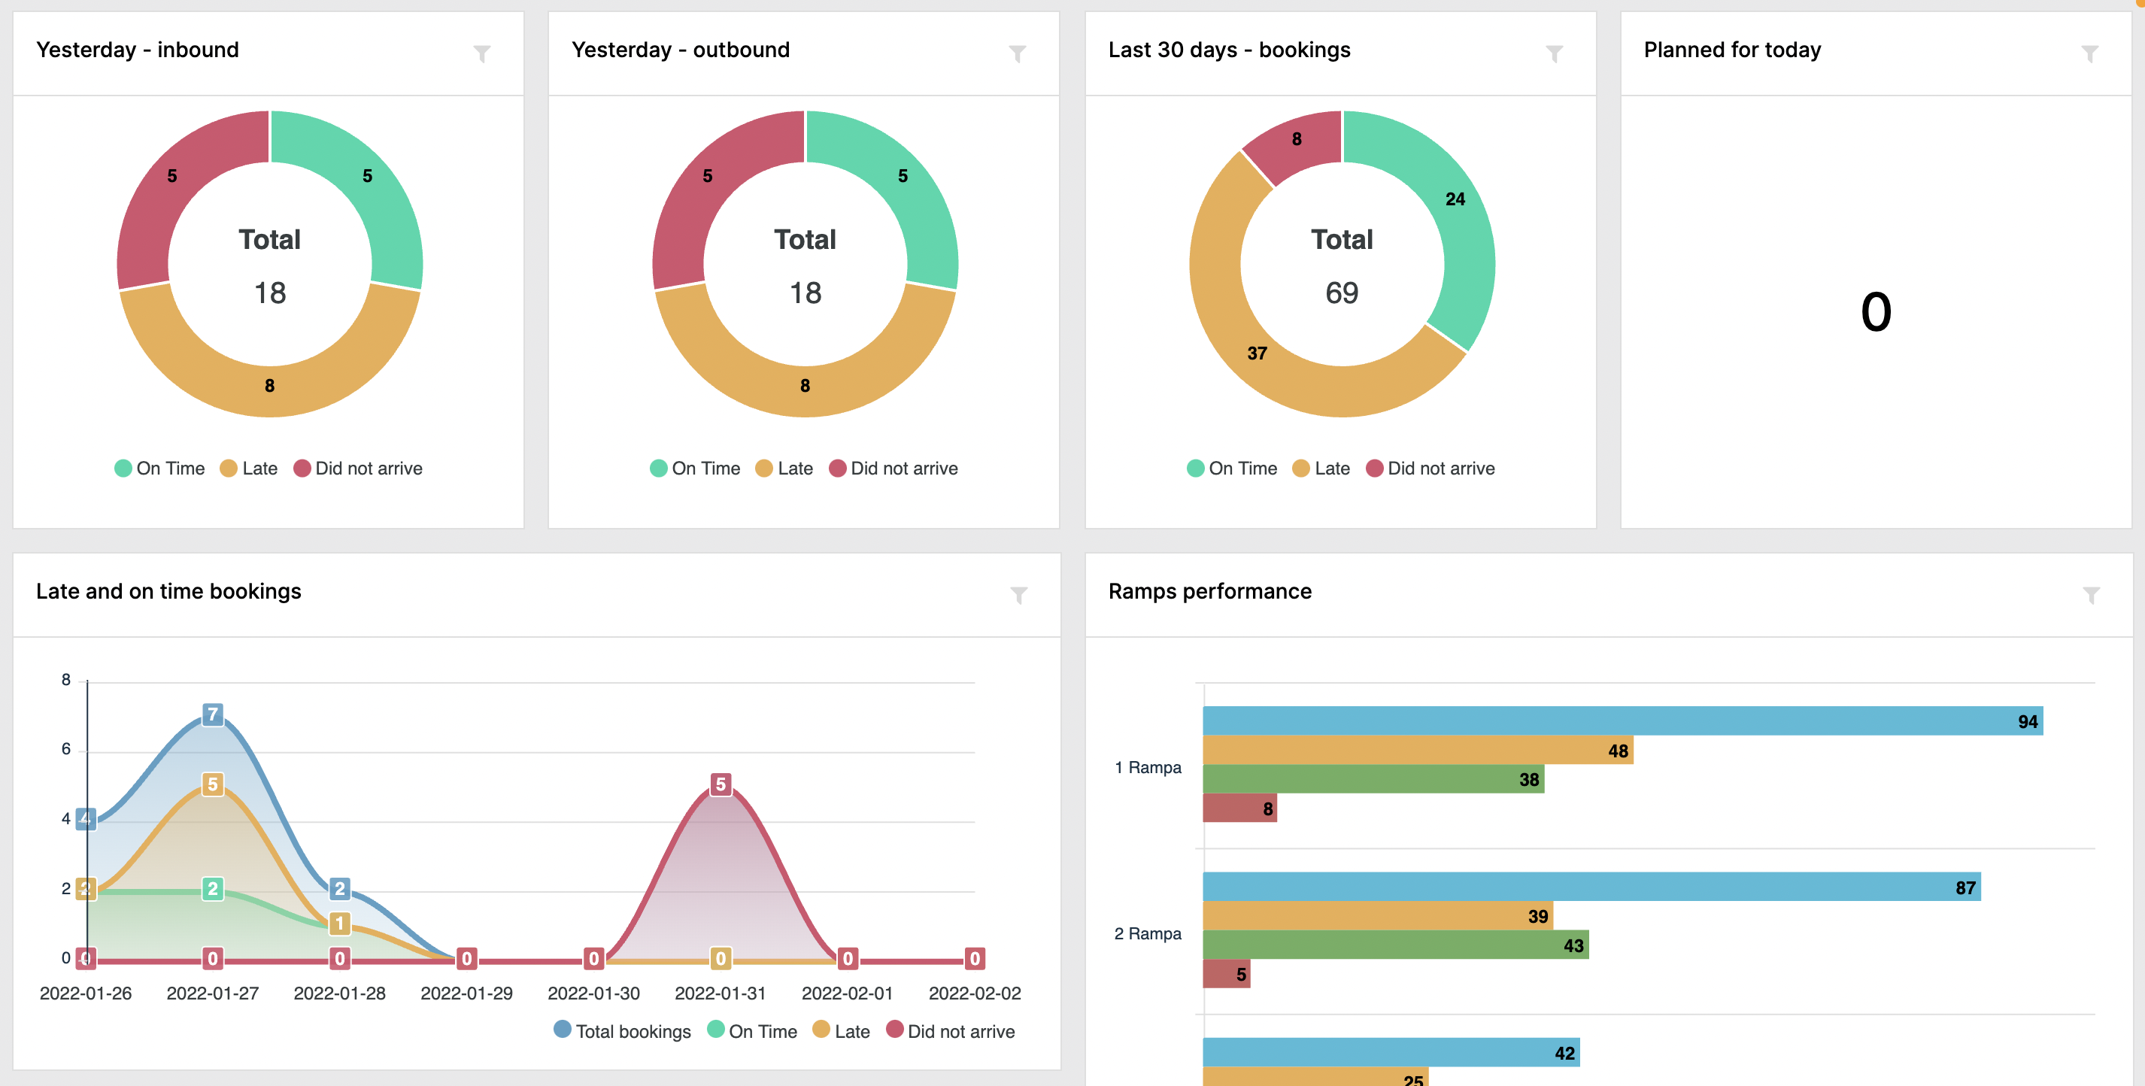Open filter on Planned for today widget
The image size is (2145, 1086).
point(2089,54)
